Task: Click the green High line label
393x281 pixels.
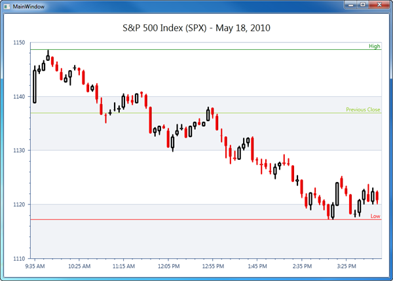Action: point(375,46)
